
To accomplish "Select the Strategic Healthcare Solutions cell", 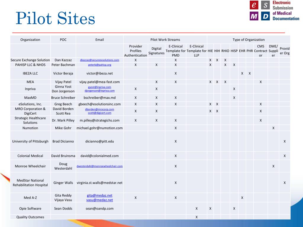I will (x=30, y=120).
